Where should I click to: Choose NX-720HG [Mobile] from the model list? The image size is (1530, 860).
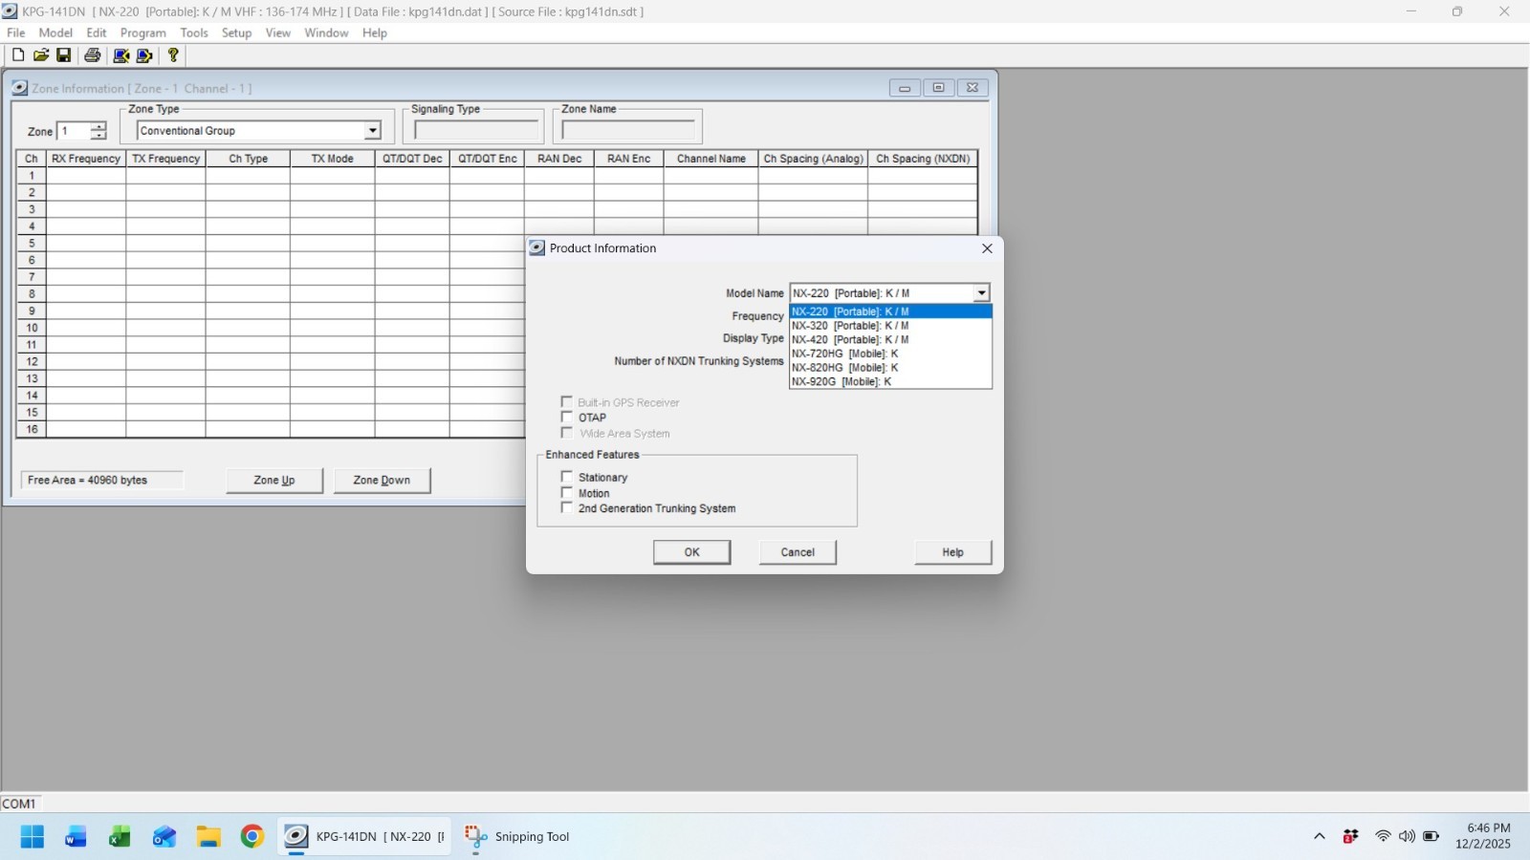890,354
